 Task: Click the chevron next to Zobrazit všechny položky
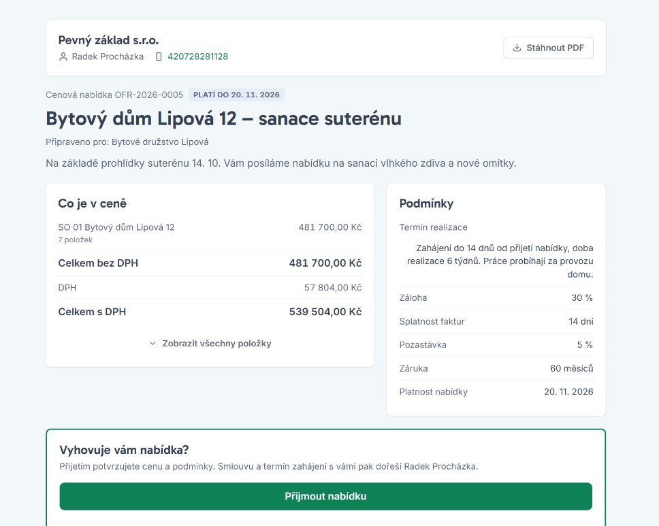(x=152, y=344)
